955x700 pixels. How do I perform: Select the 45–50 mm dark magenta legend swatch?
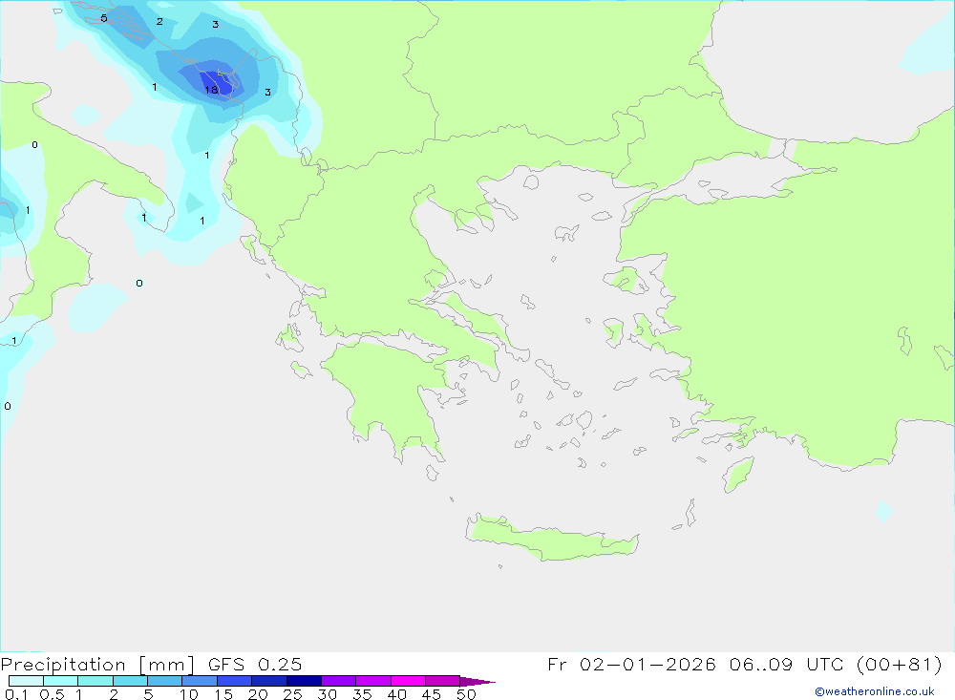[442, 681]
